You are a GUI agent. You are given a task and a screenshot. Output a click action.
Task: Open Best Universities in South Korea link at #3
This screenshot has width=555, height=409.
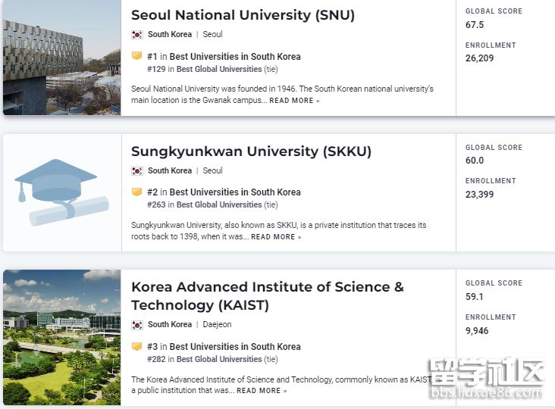click(235, 347)
